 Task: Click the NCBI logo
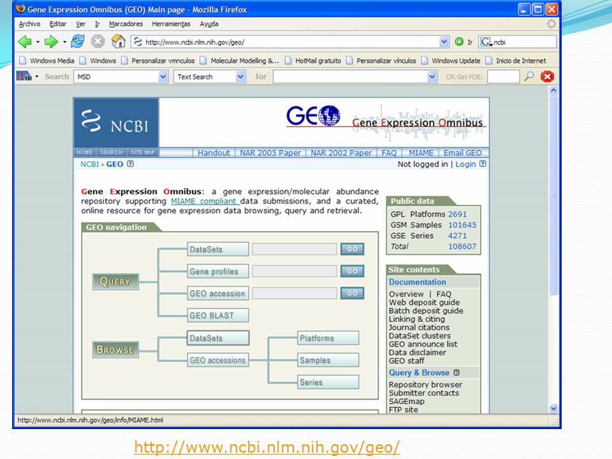pos(116,123)
